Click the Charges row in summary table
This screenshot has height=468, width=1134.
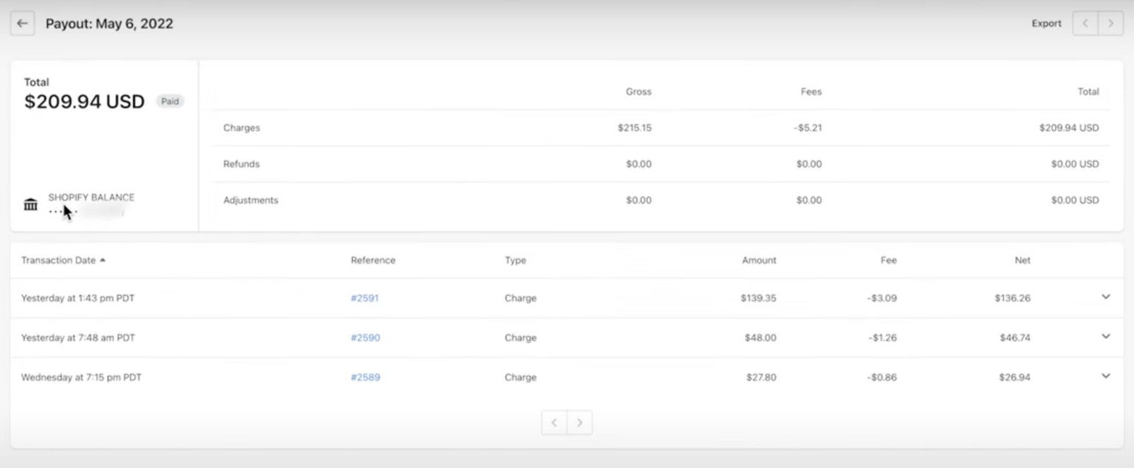[x=241, y=127]
